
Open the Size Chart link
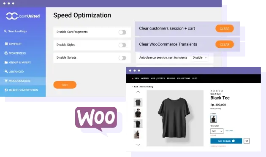(229, 131)
